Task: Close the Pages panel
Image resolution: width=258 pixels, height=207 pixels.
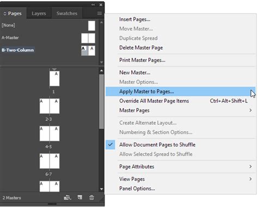Action: tap(101, 5)
